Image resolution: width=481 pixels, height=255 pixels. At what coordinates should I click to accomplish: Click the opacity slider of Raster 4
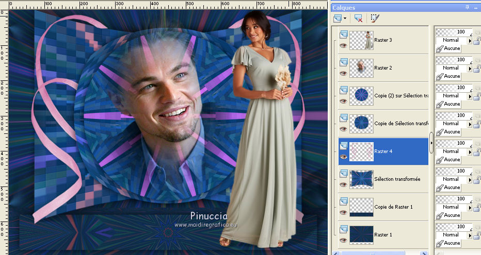coord(454,144)
